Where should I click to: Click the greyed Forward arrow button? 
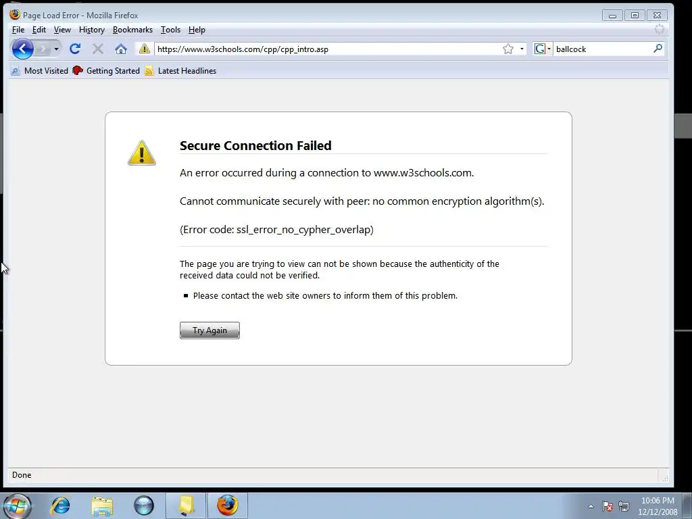point(43,49)
